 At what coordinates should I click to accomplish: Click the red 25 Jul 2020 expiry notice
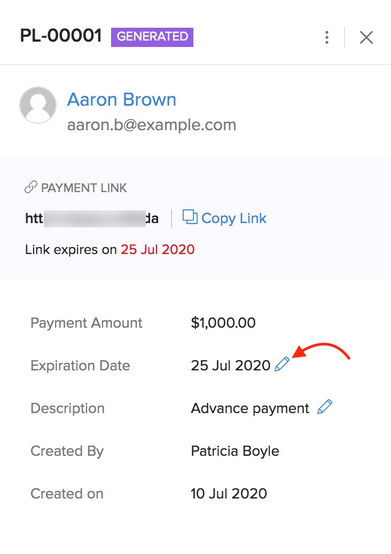(158, 249)
